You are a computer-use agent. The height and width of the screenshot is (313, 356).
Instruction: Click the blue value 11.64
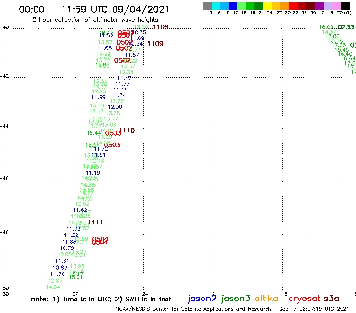click(x=62, y=261)
